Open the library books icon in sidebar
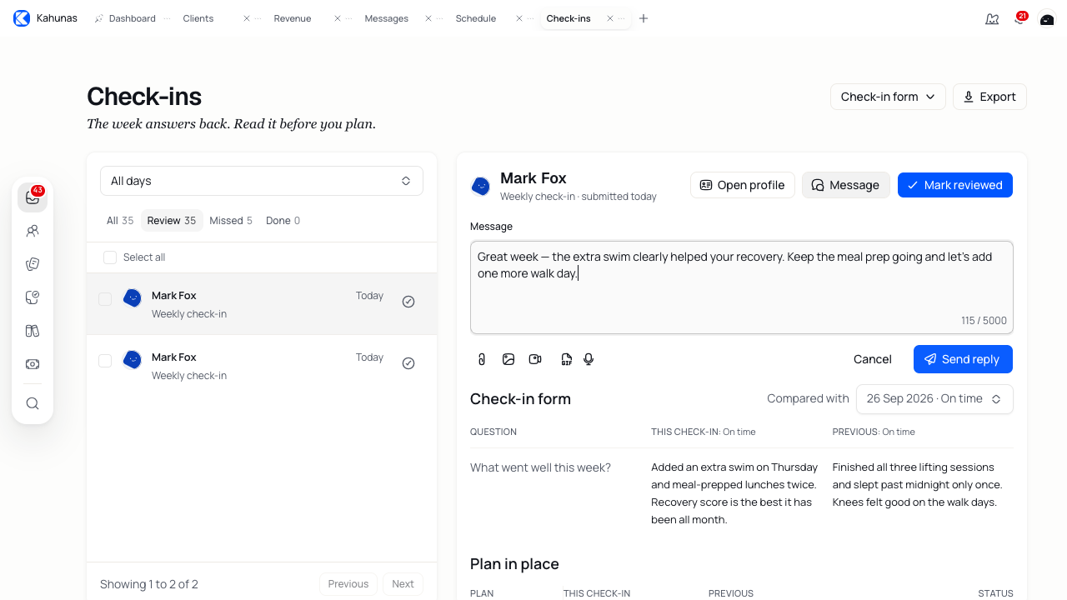The image size is (1067, 600). click(x=33, y=331)
